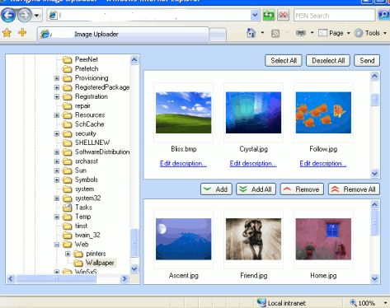The height and width of the screenshot is (308, 390).
Task: Click folder tree scroll up arrow
Action: [134, 59]
